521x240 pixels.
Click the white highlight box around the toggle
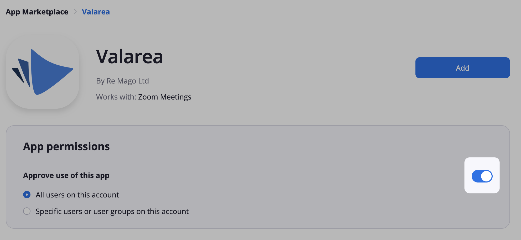tap(482, 175)
